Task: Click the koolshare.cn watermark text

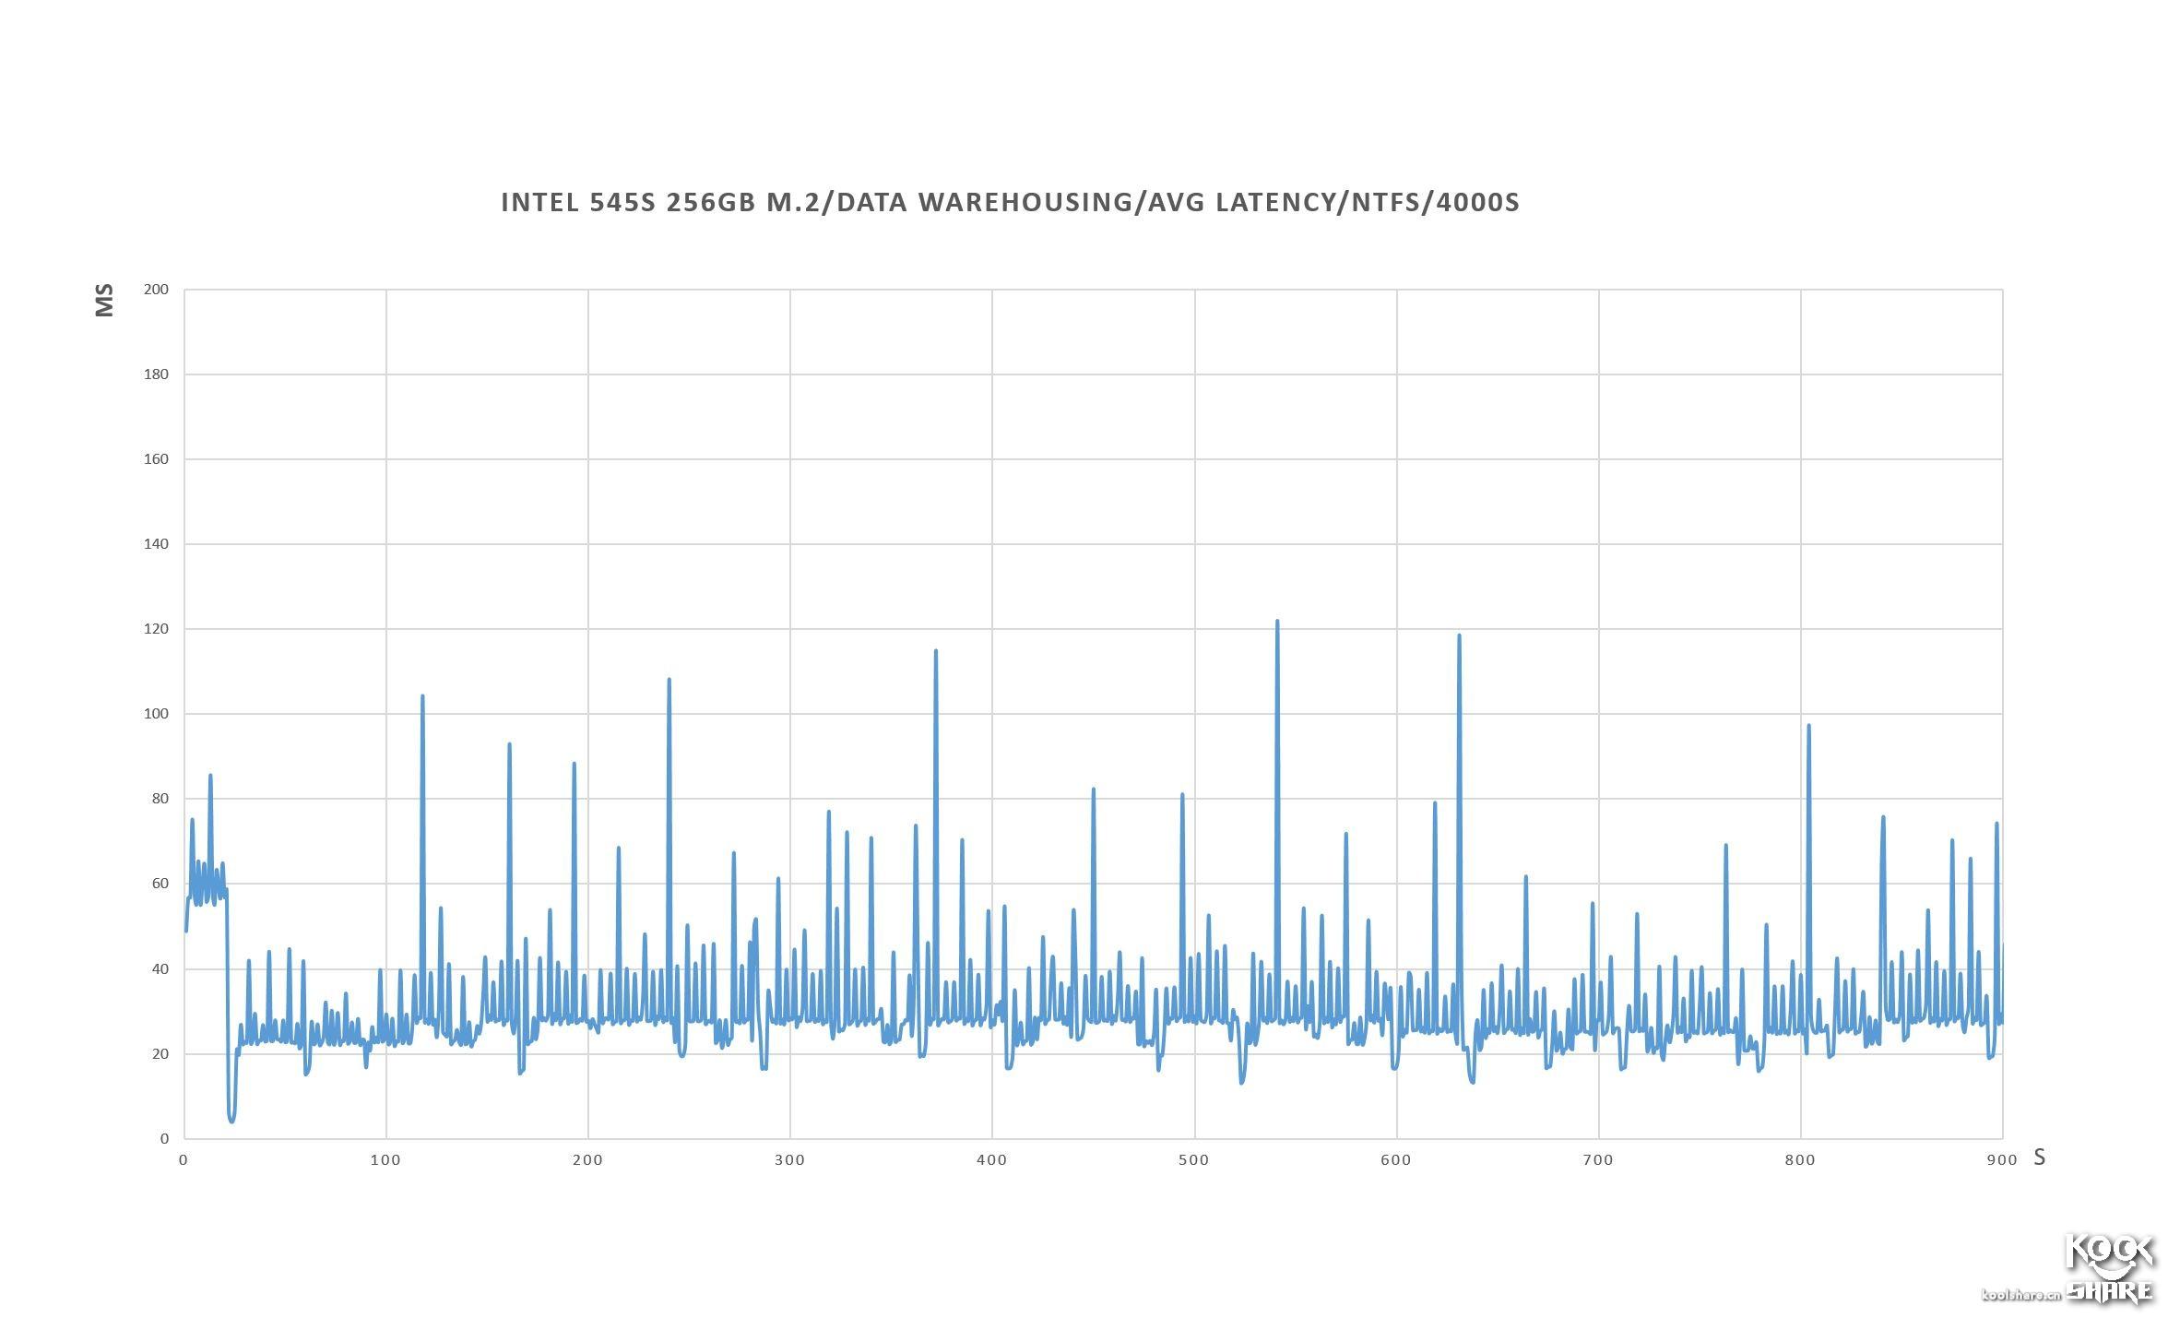Action: [2021, 1296]
